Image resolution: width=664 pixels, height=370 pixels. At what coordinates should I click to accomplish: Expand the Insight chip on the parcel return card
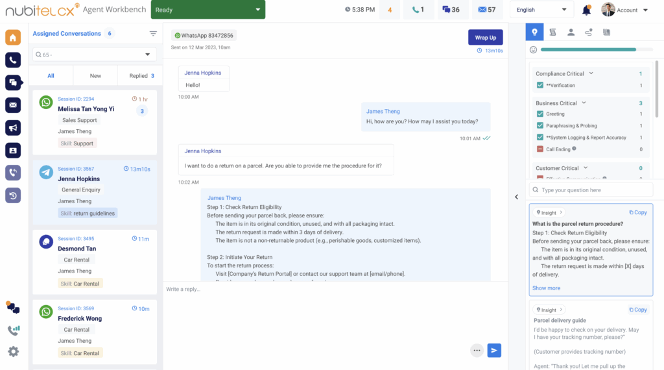[x=549, y=213]
